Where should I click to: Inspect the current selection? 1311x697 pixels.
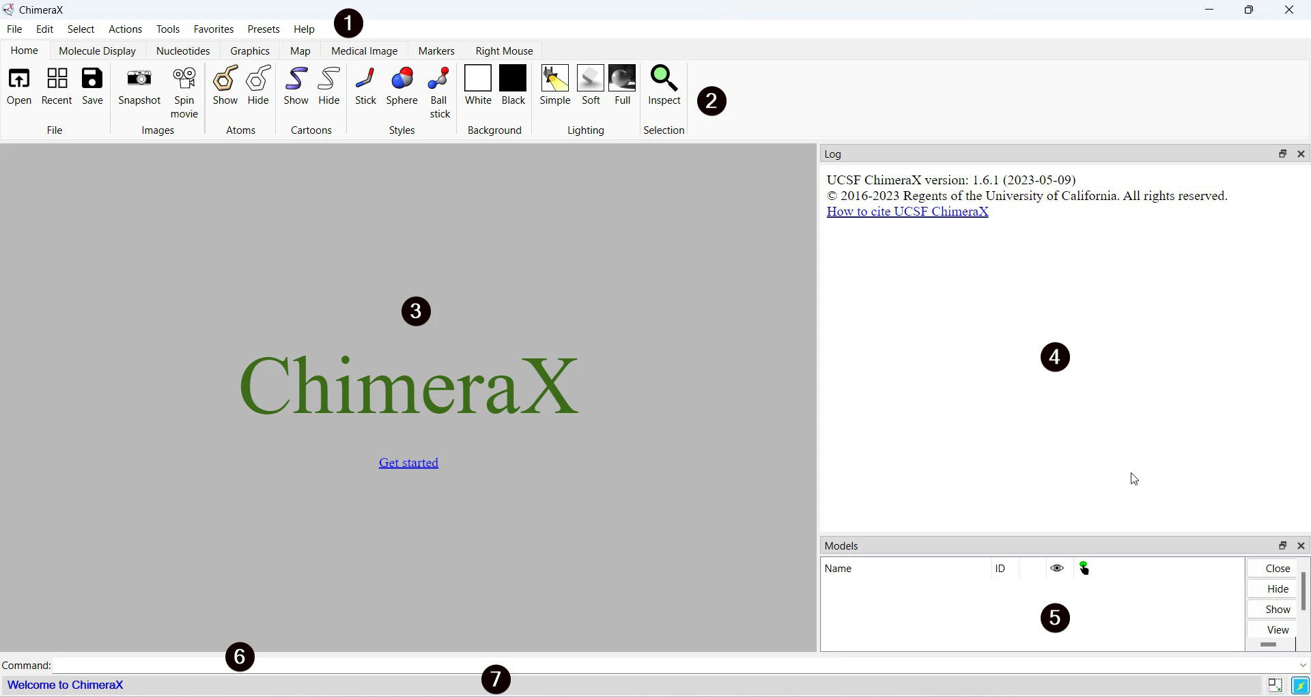(x=664, y=86)
